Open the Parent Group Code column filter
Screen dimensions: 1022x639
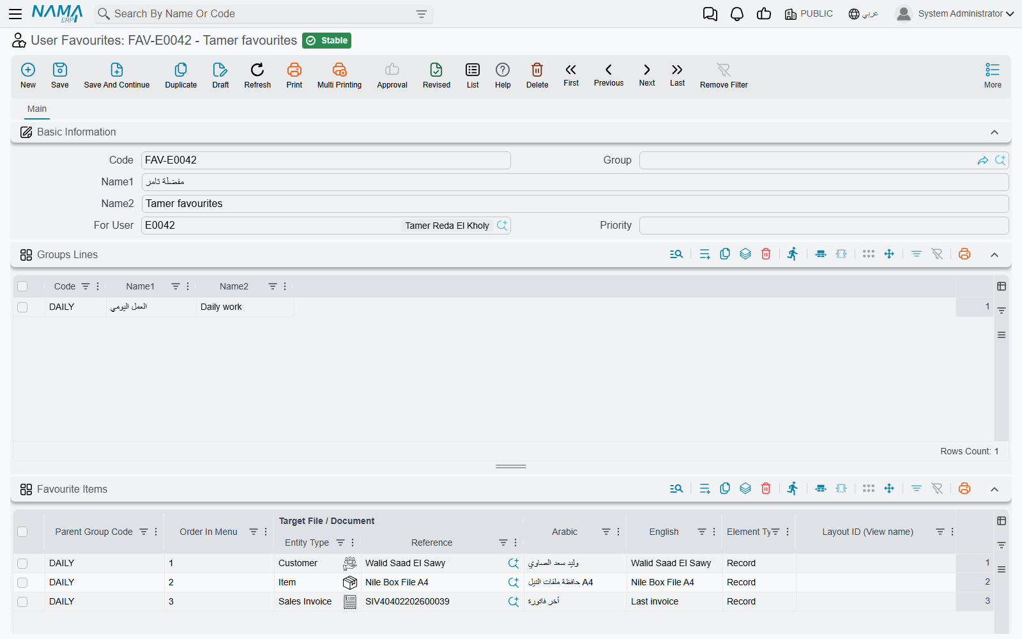pos(144,532)
